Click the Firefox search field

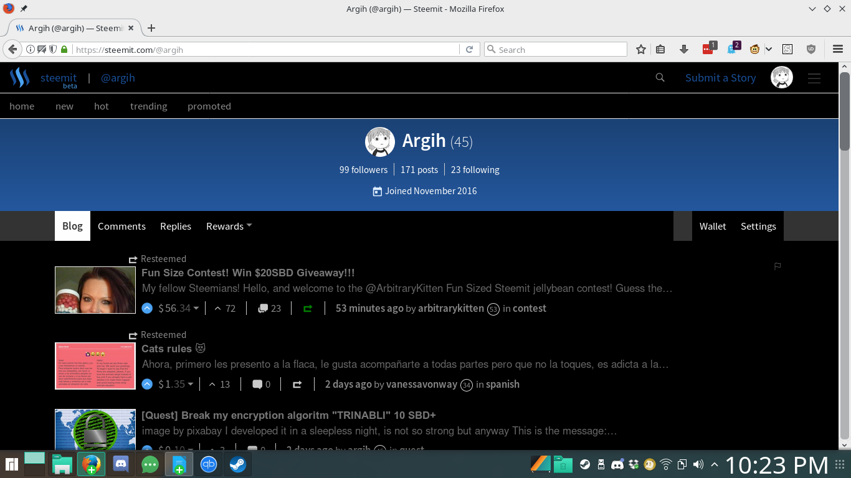[x=556, y=49]
